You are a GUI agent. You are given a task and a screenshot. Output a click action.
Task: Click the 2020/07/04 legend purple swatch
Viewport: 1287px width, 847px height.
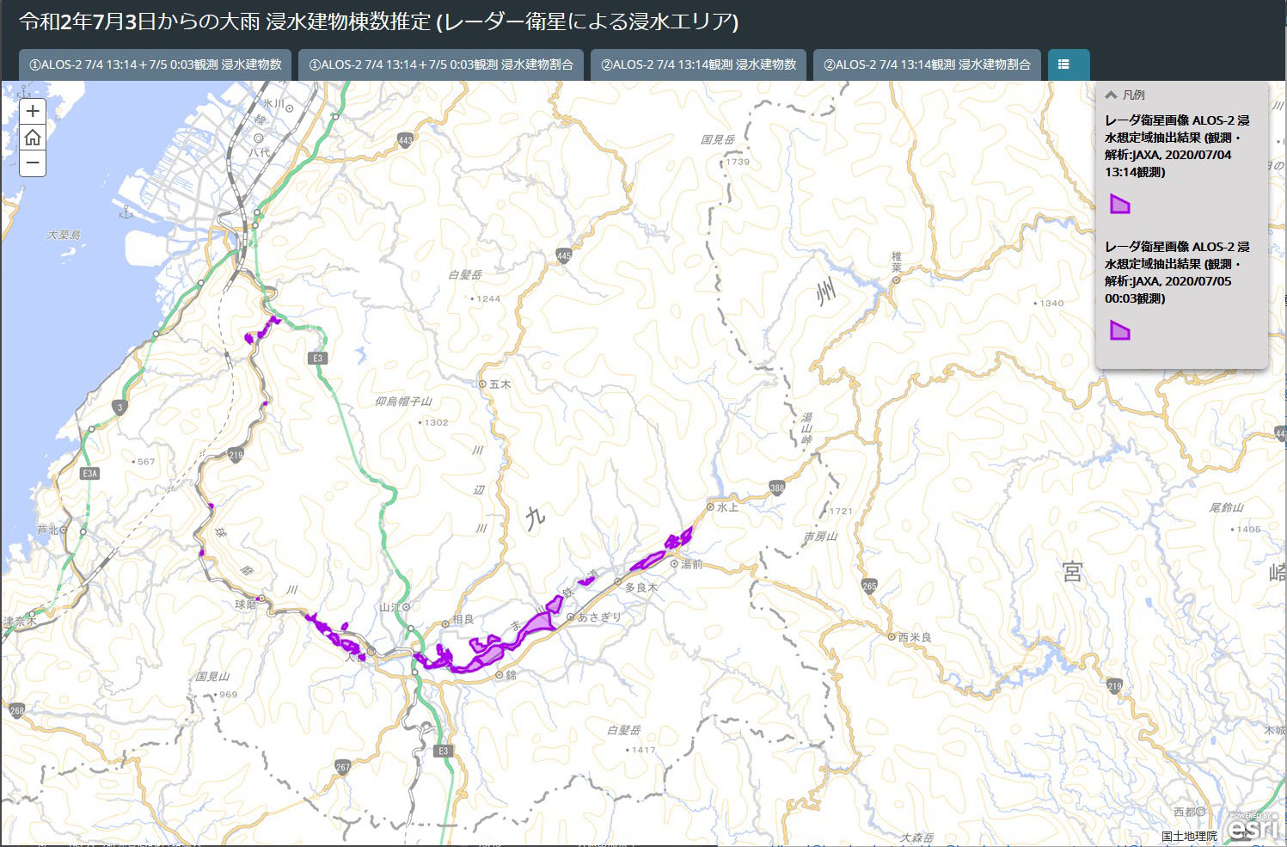coord(1119,204)
